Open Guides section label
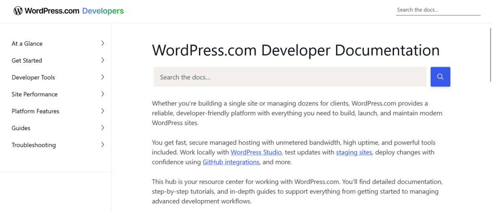The height and width of the screenshot is (213, 492). [21, 128]
